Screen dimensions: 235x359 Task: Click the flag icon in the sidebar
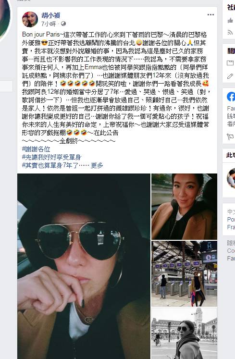(230, 136)
